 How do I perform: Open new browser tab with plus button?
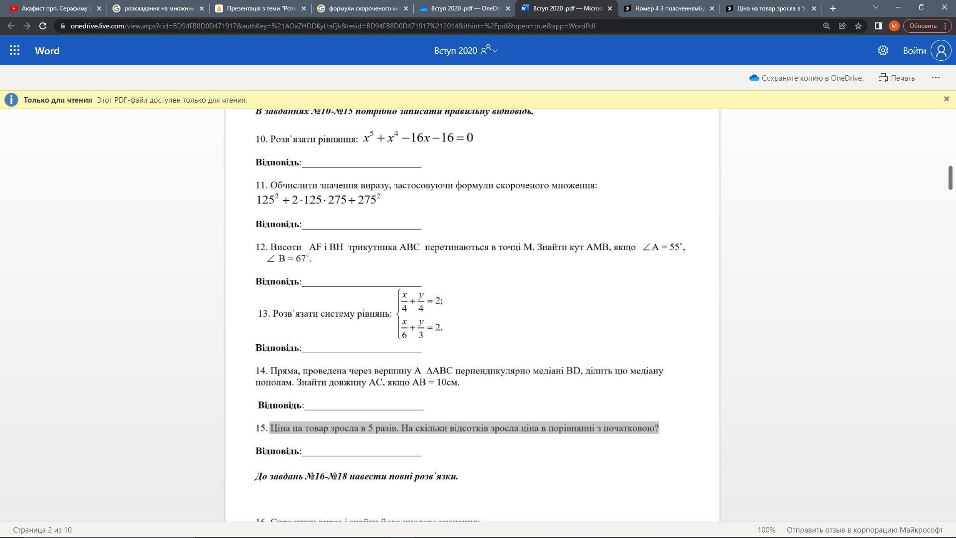click(x=833, y=8)
